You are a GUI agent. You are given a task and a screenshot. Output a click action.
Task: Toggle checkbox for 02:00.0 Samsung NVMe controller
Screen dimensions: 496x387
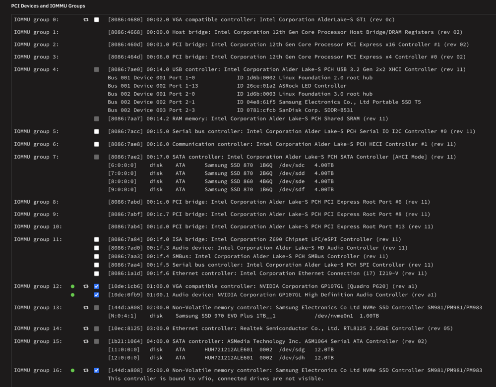(x=97, y=307)
